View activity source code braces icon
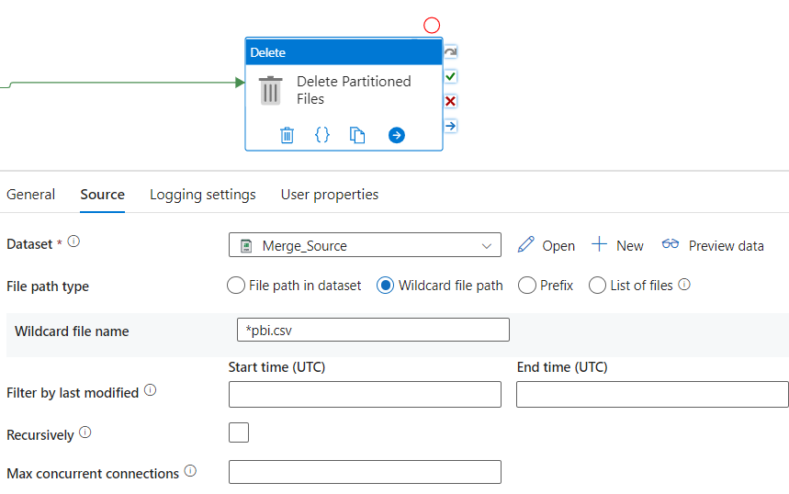Image resolution: width=789 pixels, height=494 pixels. (x=321, y=135)
